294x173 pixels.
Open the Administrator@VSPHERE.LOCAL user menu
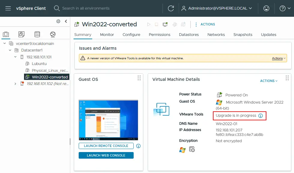click(217, 8)
